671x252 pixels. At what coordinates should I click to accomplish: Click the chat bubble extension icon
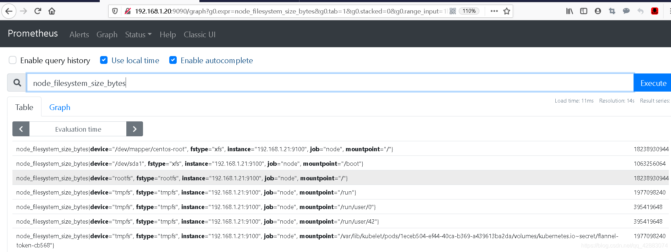(626, 11)
